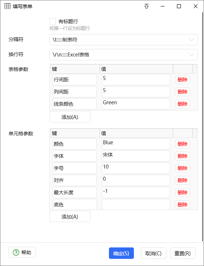Confirm with the 确定(S) button
Viewport: 204px width, 266px height.
[x=121, y=253]
